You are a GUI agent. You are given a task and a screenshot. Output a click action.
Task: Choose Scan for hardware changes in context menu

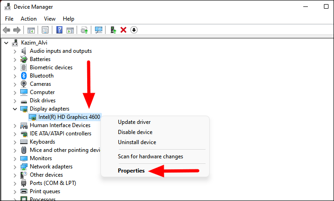[x=150, y=156]
